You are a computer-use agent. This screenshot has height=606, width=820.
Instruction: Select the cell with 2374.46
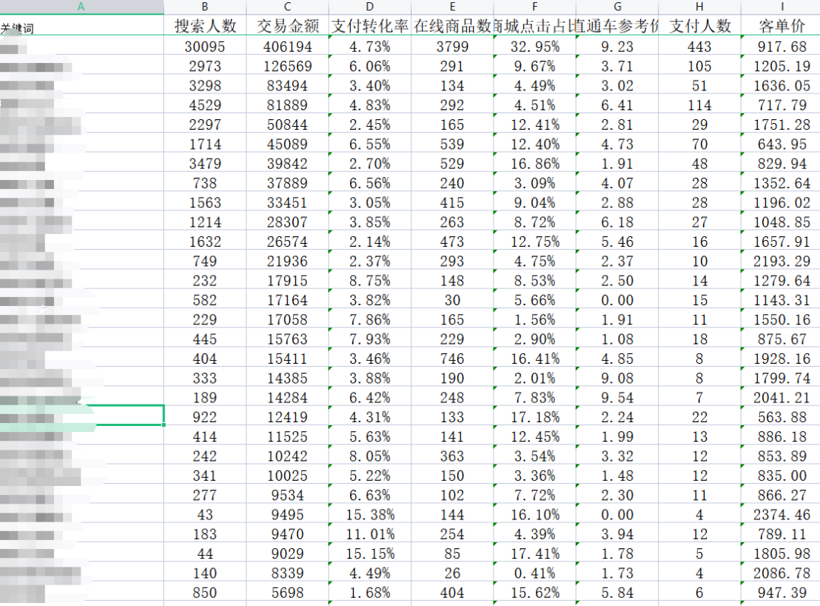(781, 515)
